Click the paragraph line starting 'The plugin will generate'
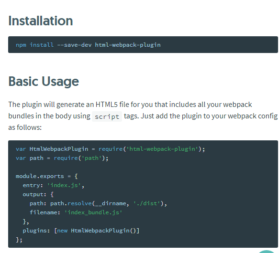Screen dimensions: 279x253 coord(130,105)
